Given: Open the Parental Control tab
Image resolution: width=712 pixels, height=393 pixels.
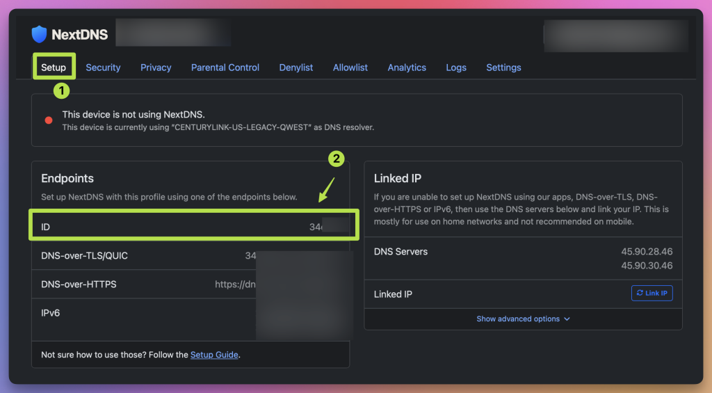Looking at the screenshot, I should pos(225,67).
